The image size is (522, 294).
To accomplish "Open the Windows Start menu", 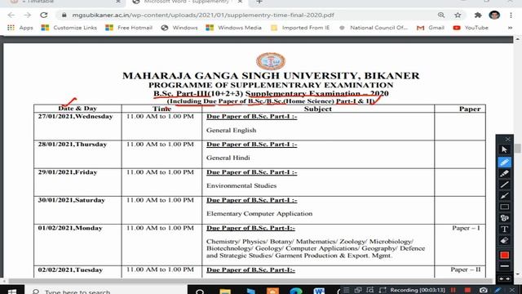I will coord(12,291).
